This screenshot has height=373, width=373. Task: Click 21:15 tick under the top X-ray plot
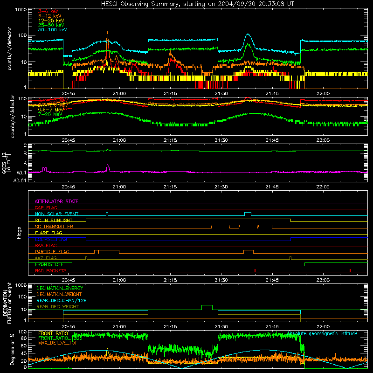pos(170,94)
